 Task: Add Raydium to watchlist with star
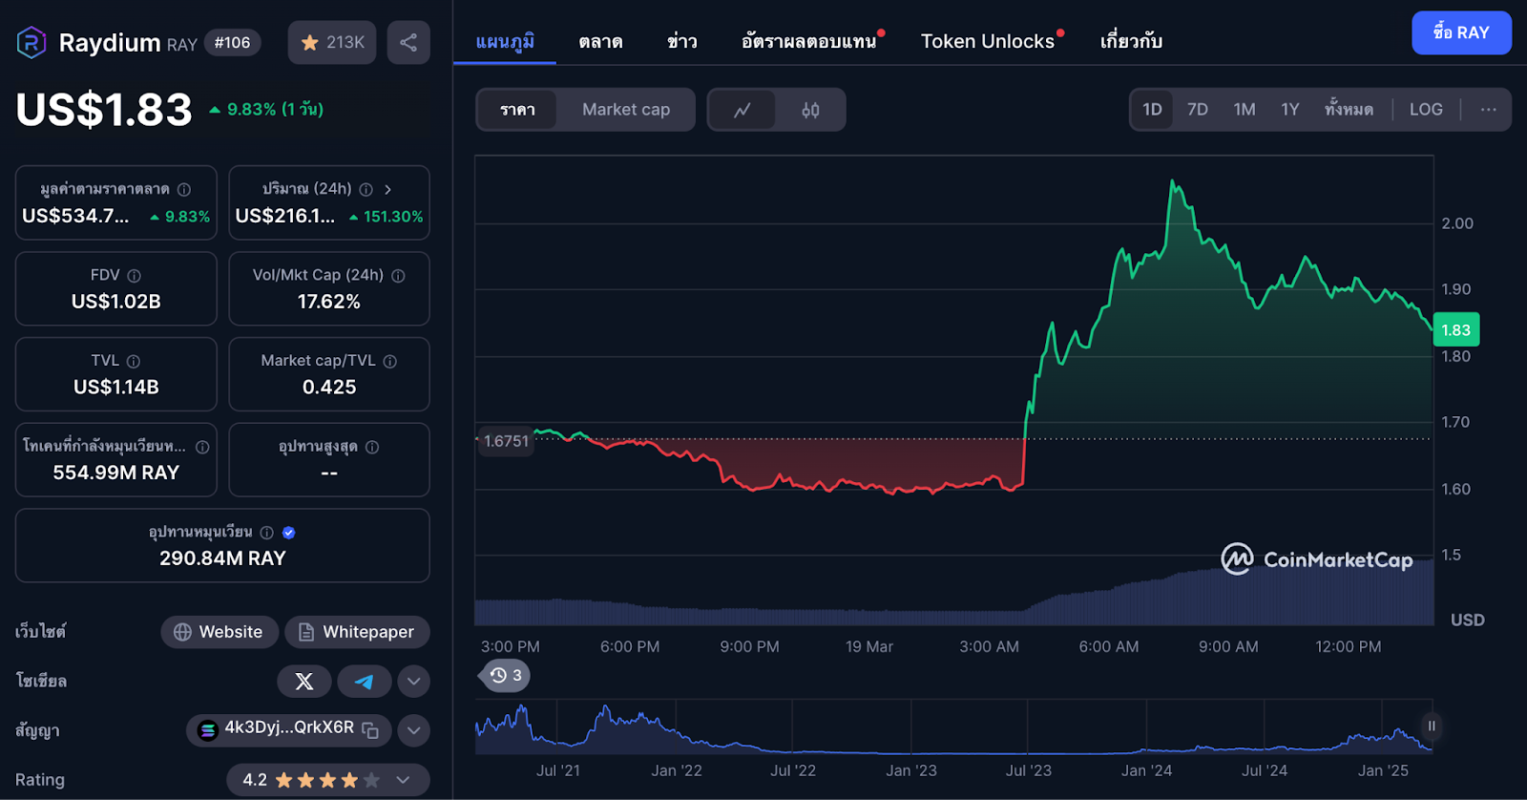pyautogui.click(x=332, y=43)
